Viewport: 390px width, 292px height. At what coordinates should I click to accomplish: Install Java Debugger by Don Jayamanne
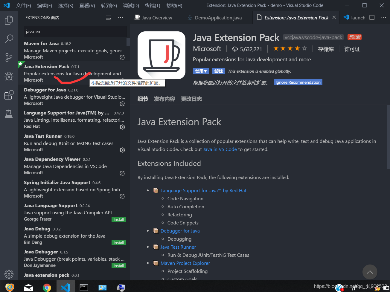click(x=119, y=266)
